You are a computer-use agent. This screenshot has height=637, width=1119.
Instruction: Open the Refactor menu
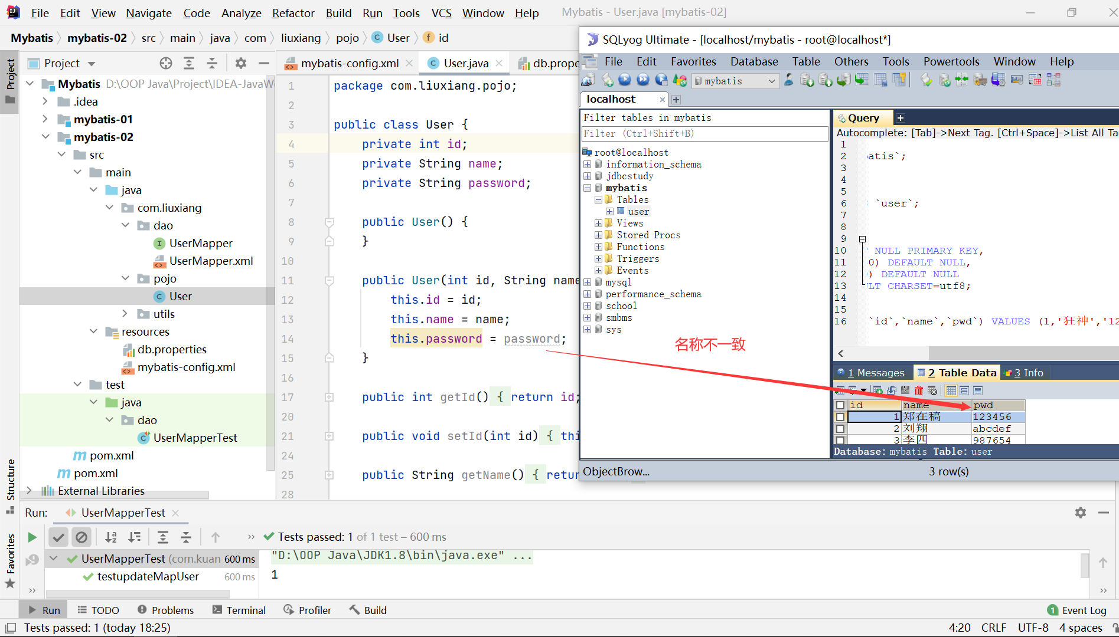[x=293, y=13]
